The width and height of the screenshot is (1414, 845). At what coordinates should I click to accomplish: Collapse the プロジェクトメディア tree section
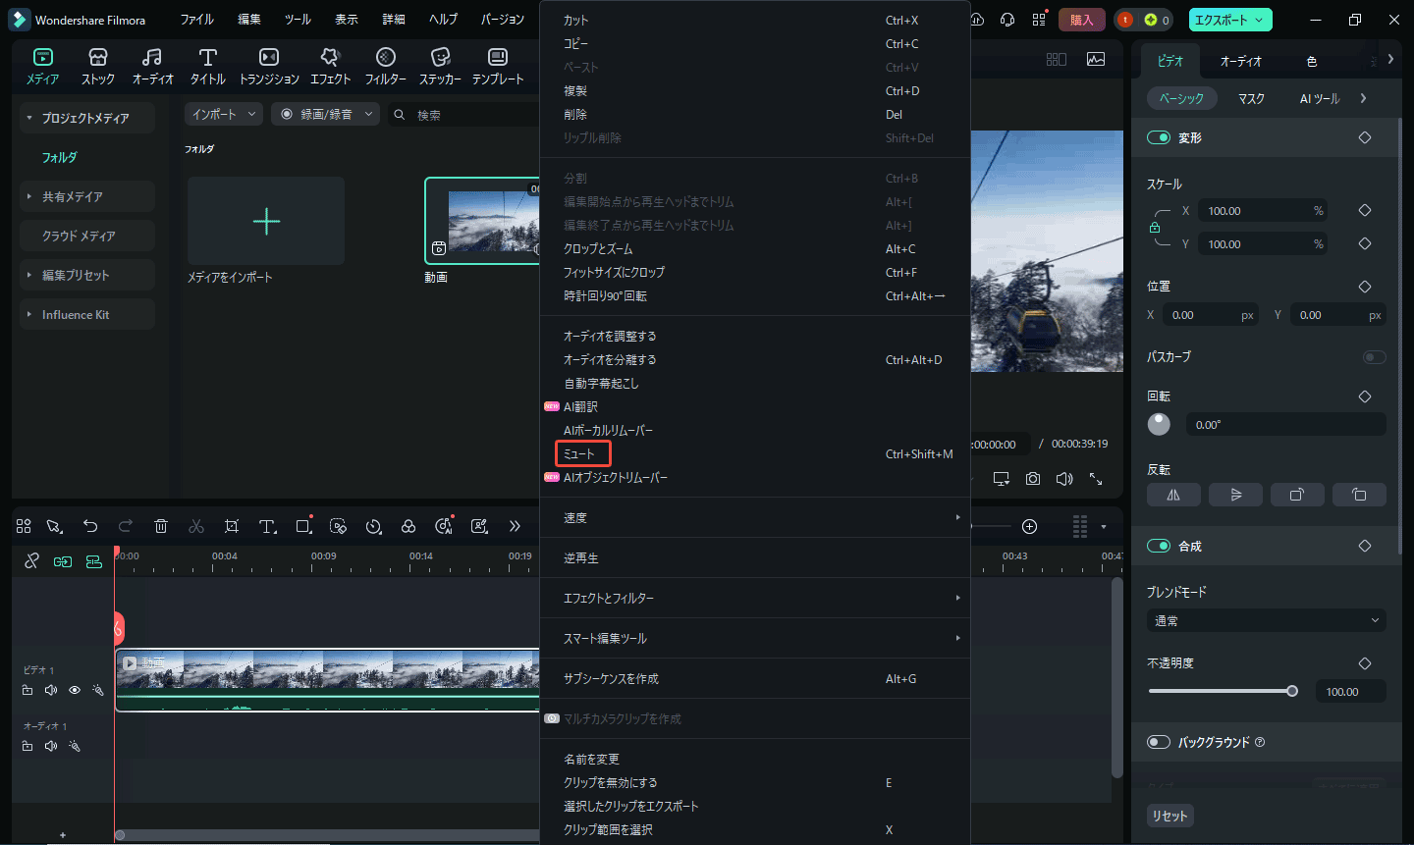(29, 118)
